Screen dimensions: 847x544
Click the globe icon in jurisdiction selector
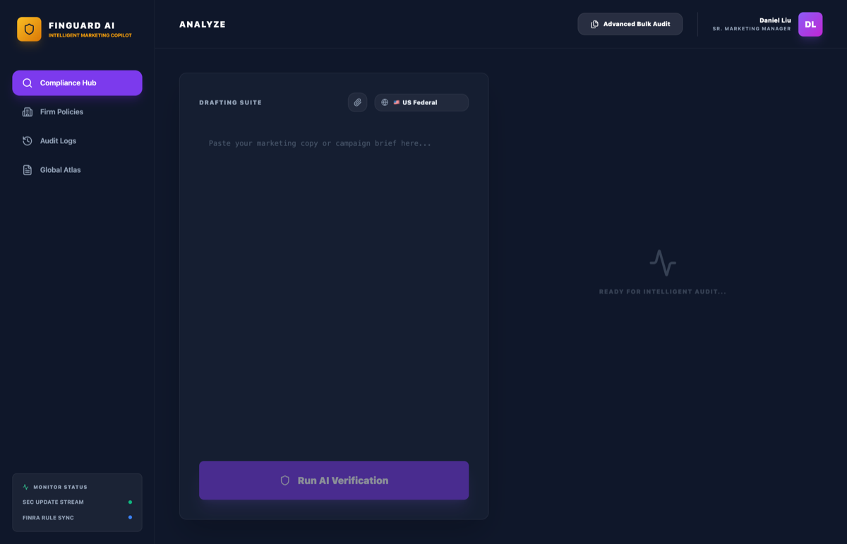[385, 102]
